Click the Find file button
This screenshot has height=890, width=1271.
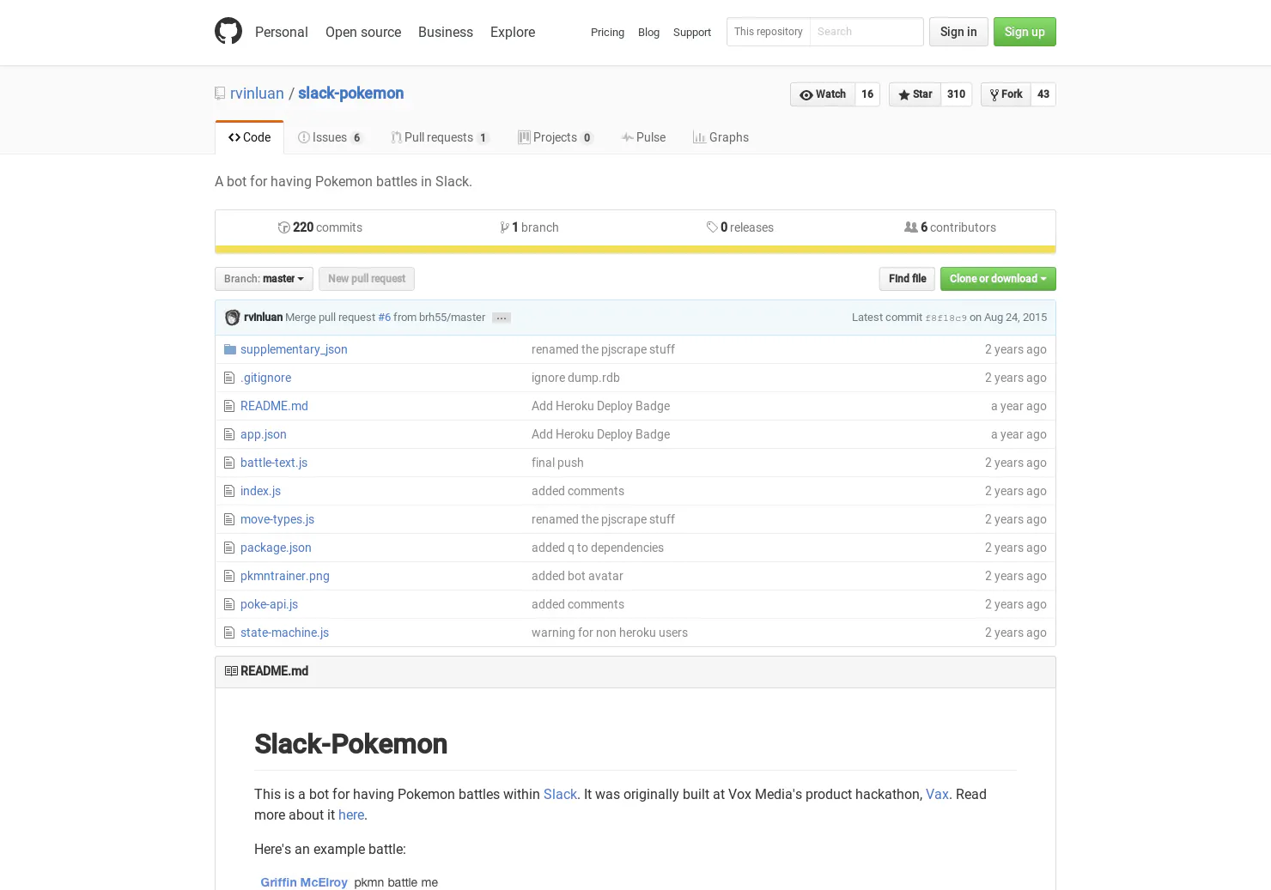pyautogui.click(x=907, y=279)
